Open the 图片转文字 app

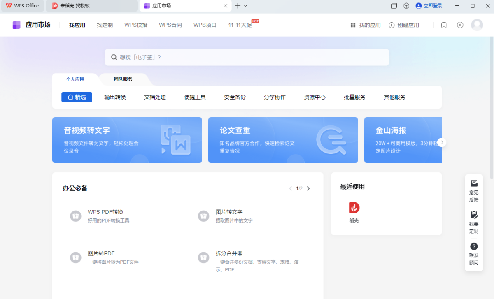[229, 212]
